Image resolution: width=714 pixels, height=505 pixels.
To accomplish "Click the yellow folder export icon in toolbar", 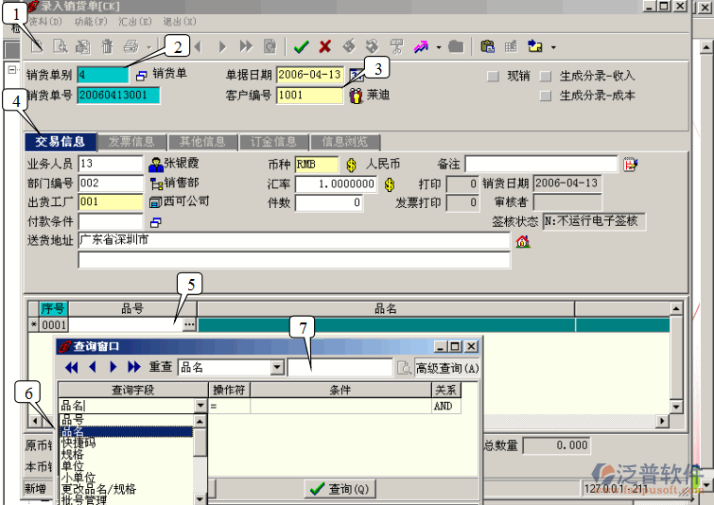I will [x=534, y=46].
